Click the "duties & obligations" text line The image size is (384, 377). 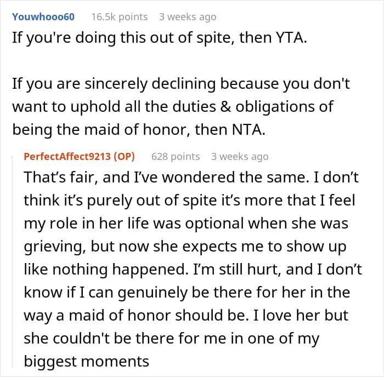[173, 107]
